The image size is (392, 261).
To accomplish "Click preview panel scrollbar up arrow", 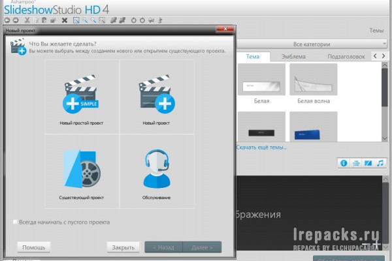I will coord(385,179).
